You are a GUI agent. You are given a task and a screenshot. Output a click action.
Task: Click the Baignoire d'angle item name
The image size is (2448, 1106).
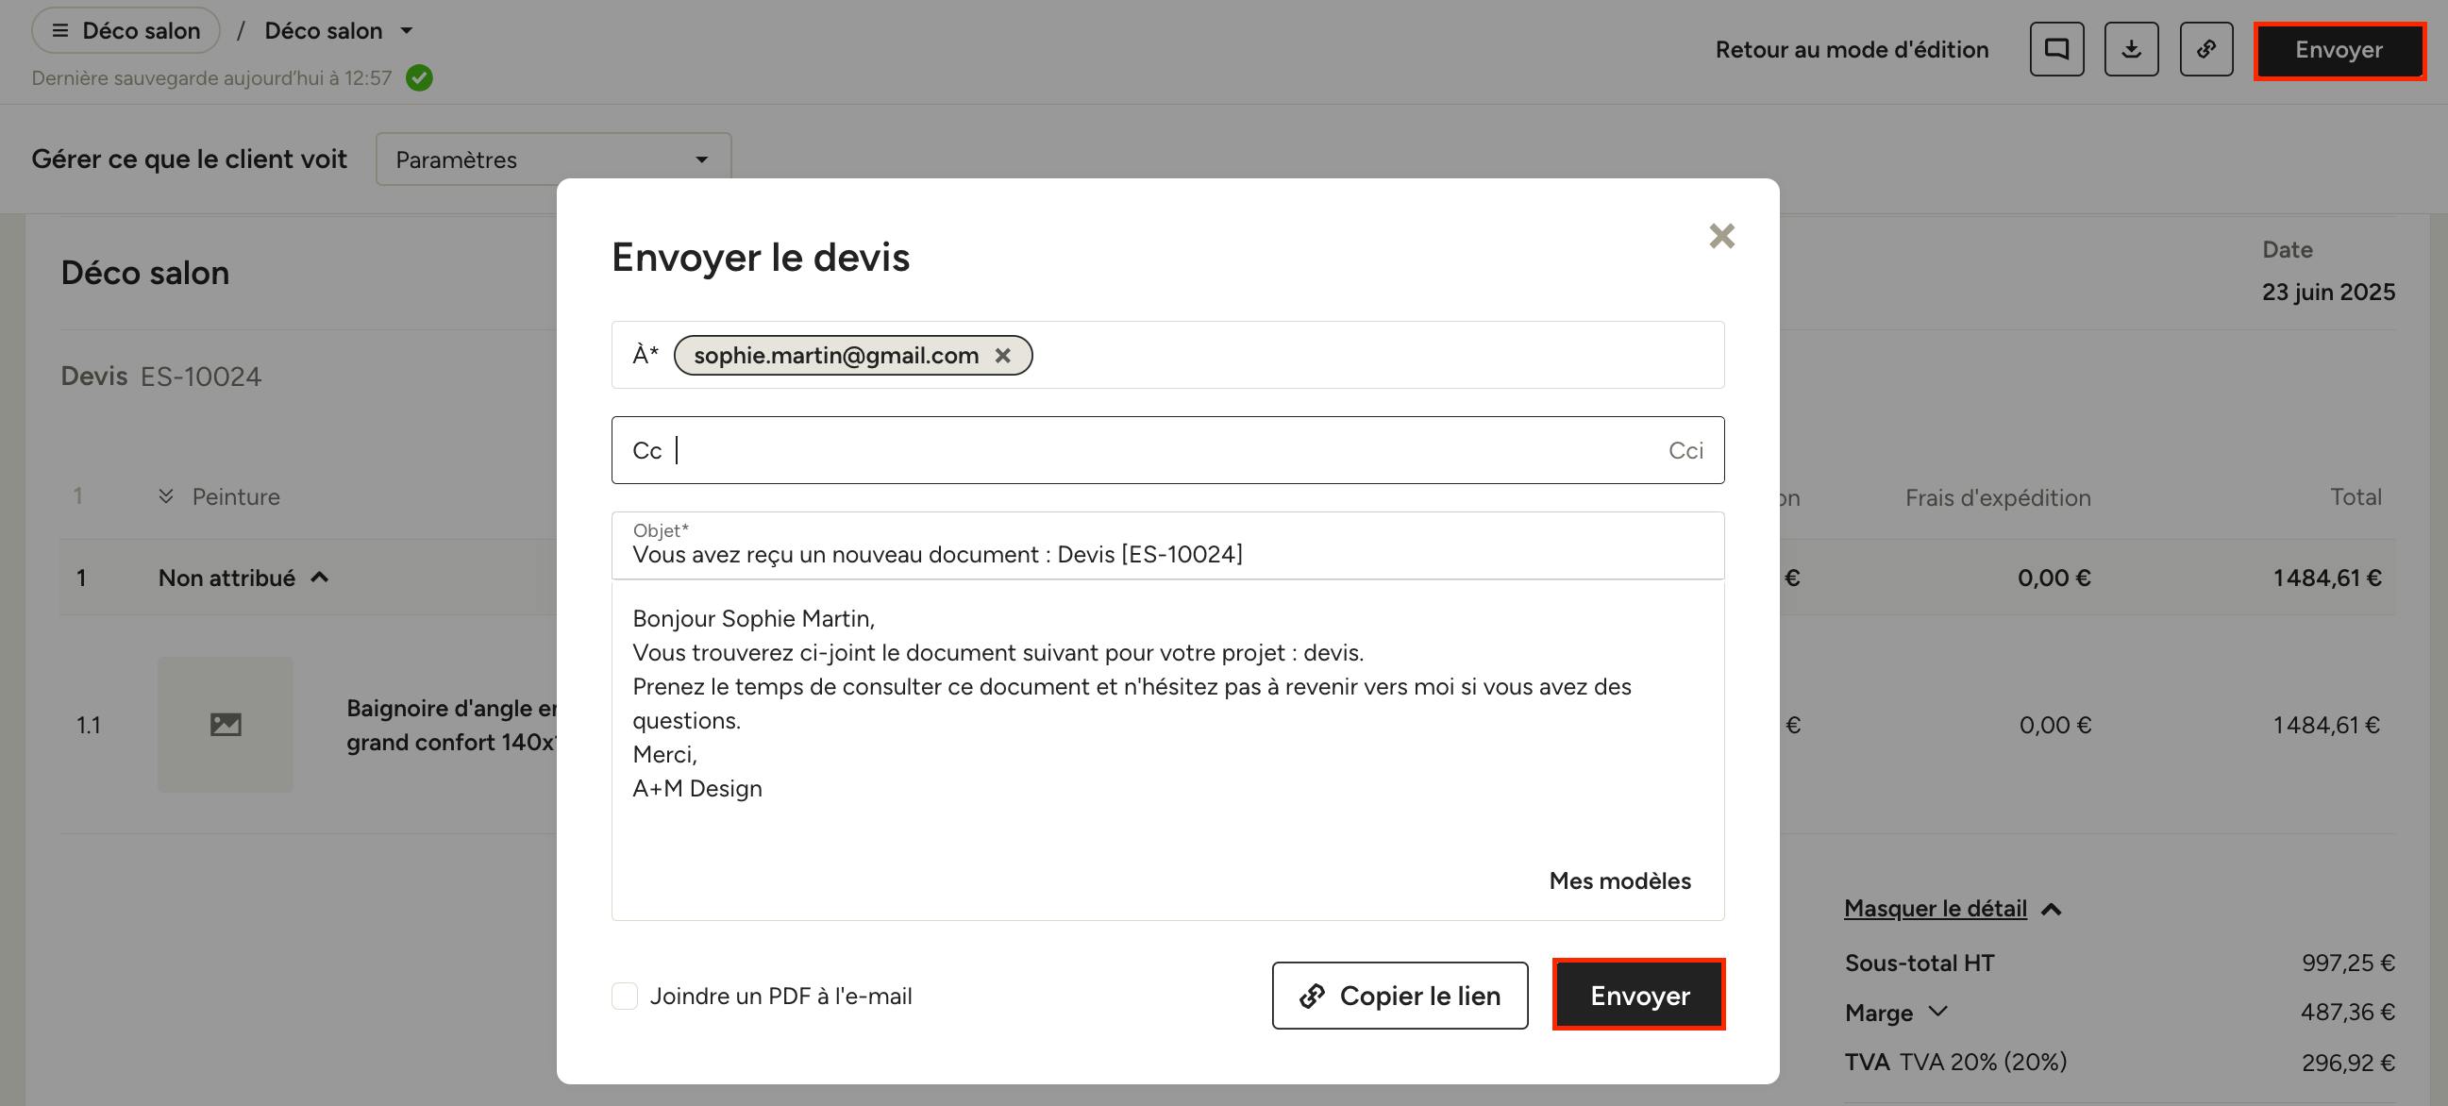pyautogui.click(x=451, y=725)
